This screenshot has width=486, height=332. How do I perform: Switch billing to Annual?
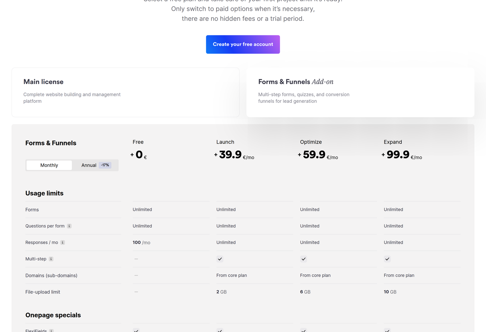click(x=95, y=165)
